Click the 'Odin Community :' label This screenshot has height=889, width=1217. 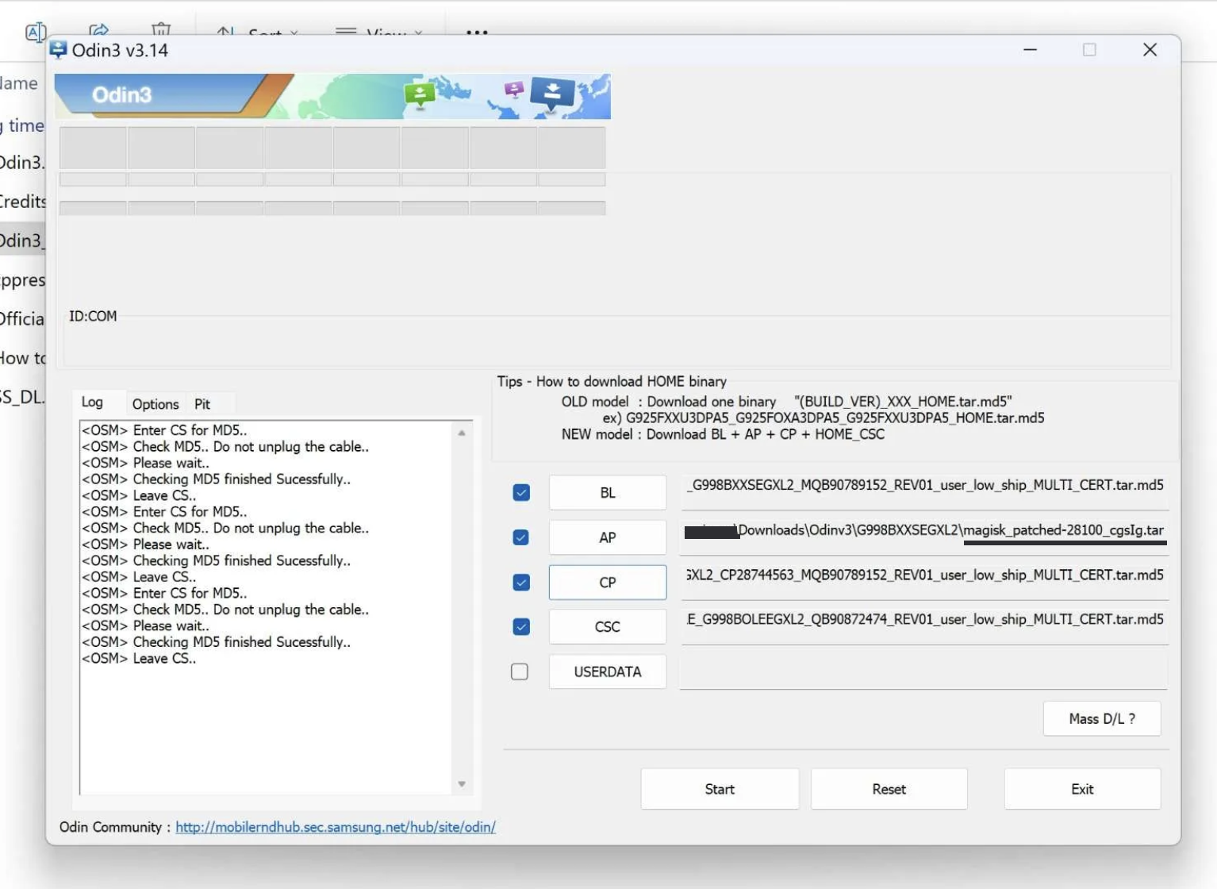(x=115, y=827)
